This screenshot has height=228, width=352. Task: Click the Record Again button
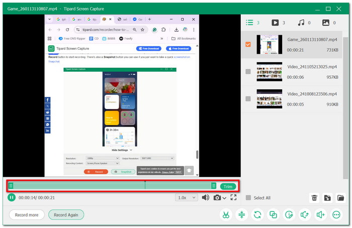[66, 214]
